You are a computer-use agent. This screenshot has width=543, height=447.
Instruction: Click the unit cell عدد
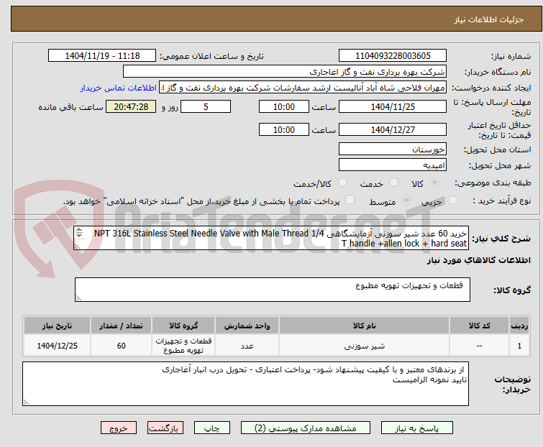pos(247,345)
